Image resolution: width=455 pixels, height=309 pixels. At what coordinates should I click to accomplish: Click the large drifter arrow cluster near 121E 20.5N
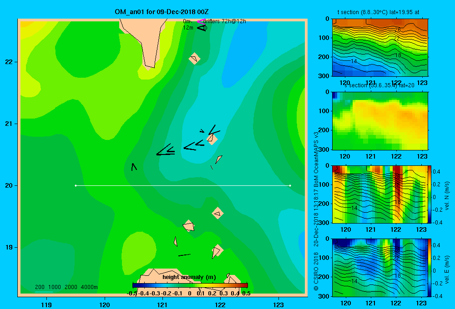coord(166,150)
